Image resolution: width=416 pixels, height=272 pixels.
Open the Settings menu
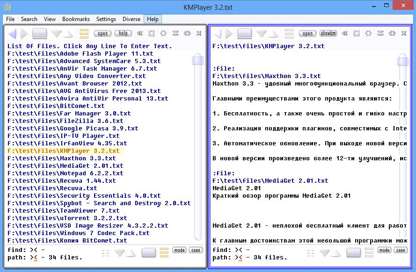pyautogui.click(x=106, y=19)
